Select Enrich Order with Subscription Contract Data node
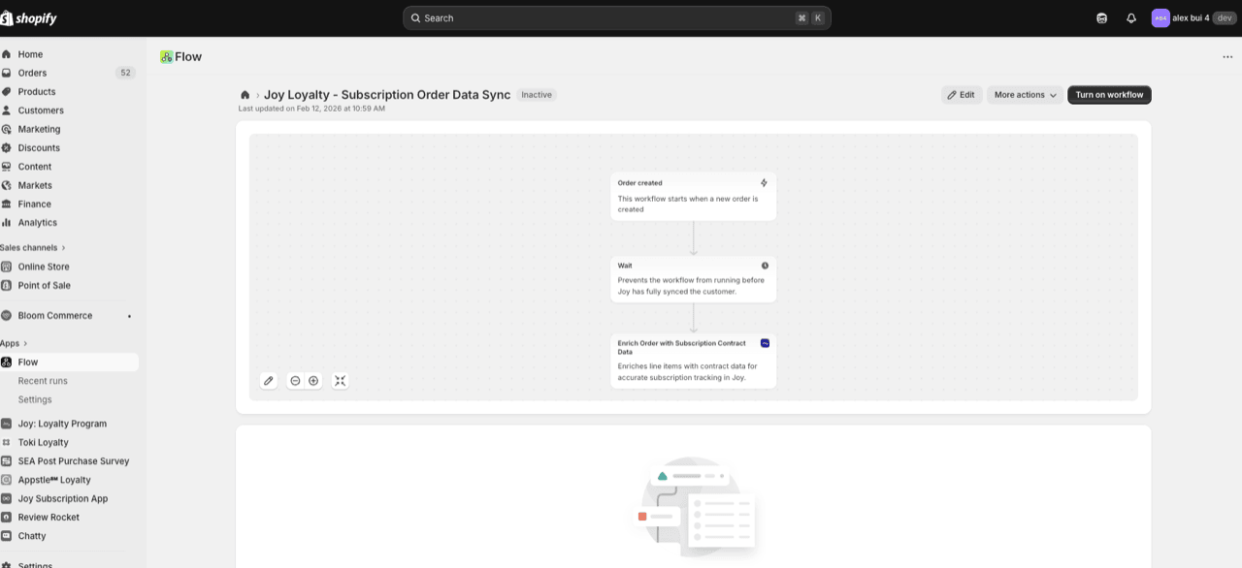The height and width of the screenshot is (568, 1242). point(693,362)
